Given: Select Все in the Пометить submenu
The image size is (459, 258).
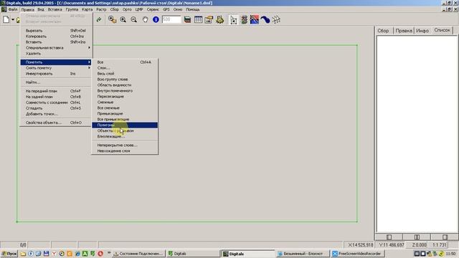Looking at the screenshot, I should click(125, 62).
